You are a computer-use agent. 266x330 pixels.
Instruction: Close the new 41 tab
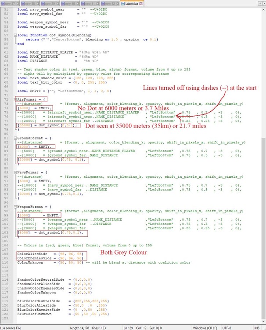coord(97,4)
